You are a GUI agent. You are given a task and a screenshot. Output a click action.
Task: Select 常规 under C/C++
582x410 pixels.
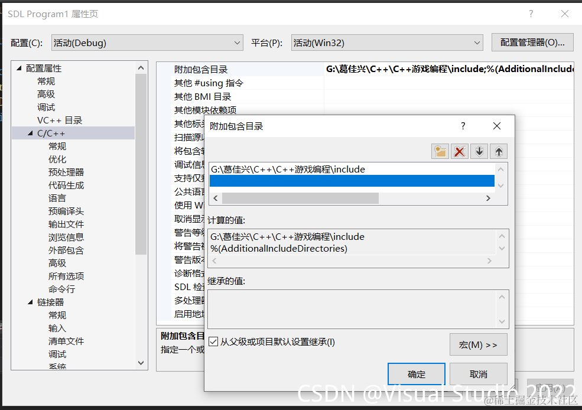pyautogui.click(x=57, y=146)
